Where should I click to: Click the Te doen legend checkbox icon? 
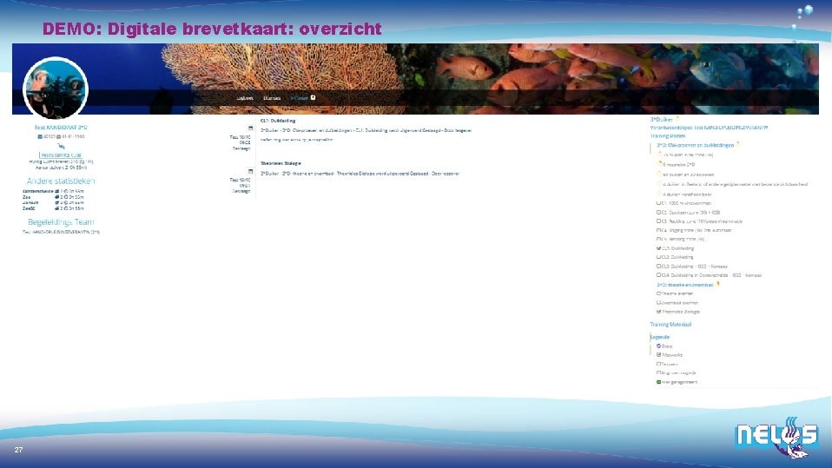tap(659, 364)
